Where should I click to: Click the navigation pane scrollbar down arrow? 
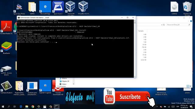tap(73, 84)
